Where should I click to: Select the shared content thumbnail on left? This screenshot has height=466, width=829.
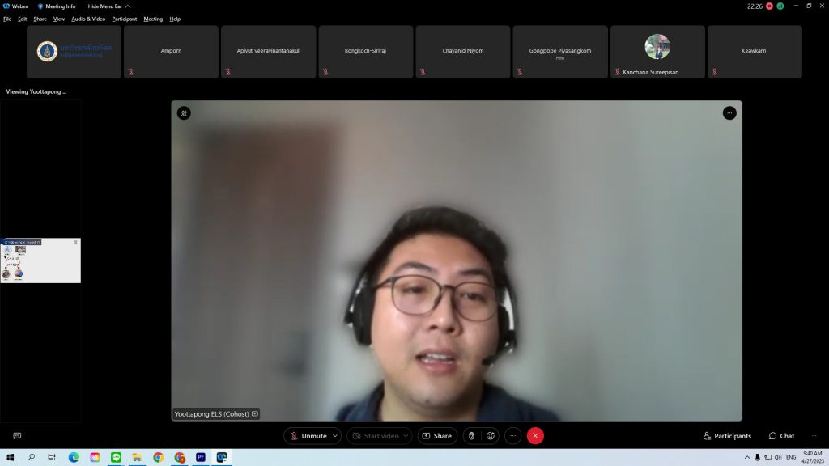(x=40, y=261)
